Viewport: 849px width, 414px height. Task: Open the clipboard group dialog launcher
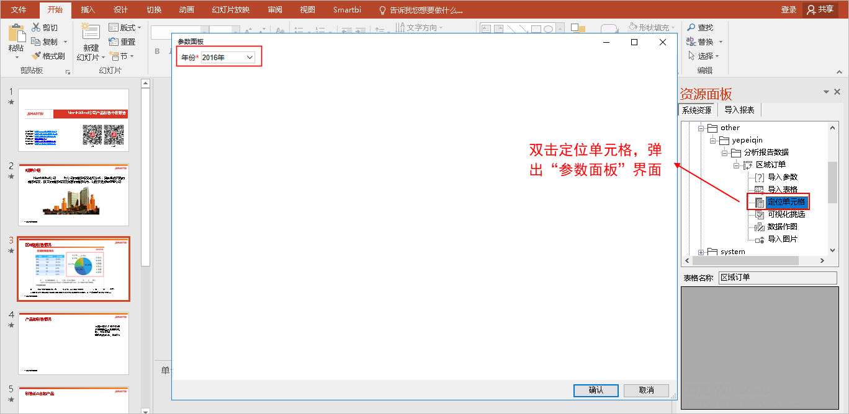[68, 73]
